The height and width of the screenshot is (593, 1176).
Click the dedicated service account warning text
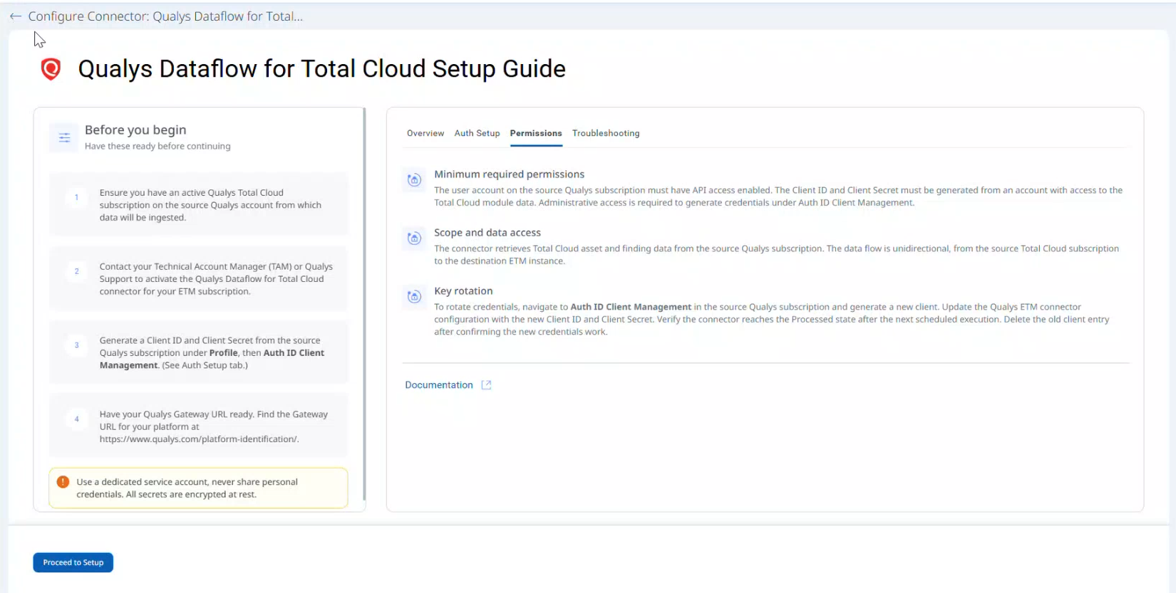187,488
